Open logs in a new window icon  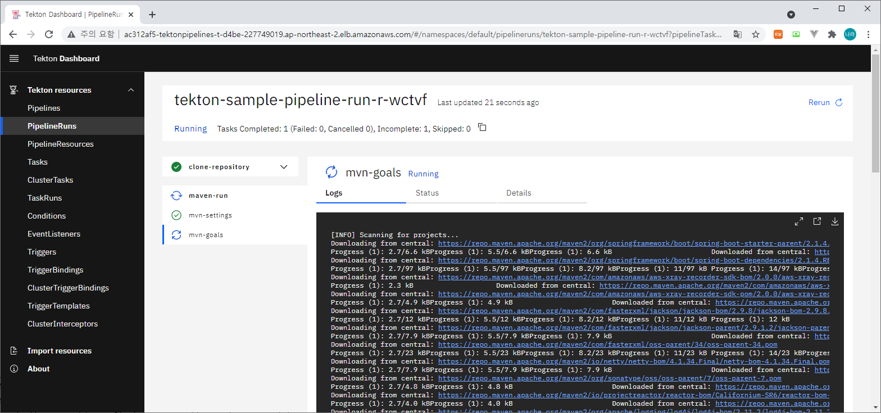pyautogui.click(x=817, y=221)
